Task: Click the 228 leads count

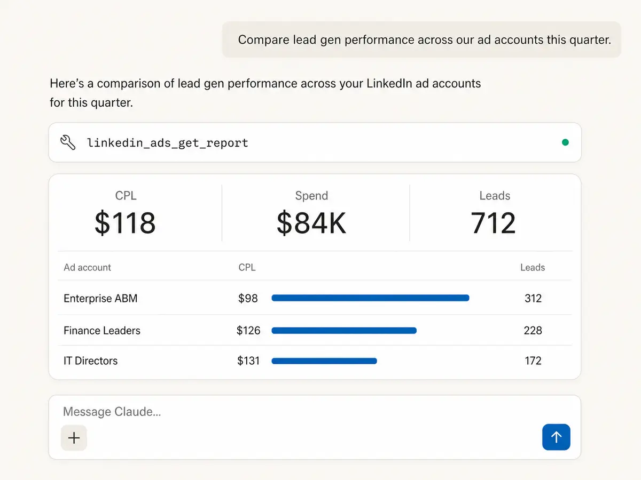Action: click(533, 331)
